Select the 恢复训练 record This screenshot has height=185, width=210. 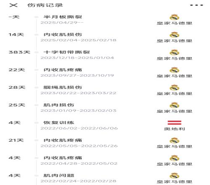point(59,123)
